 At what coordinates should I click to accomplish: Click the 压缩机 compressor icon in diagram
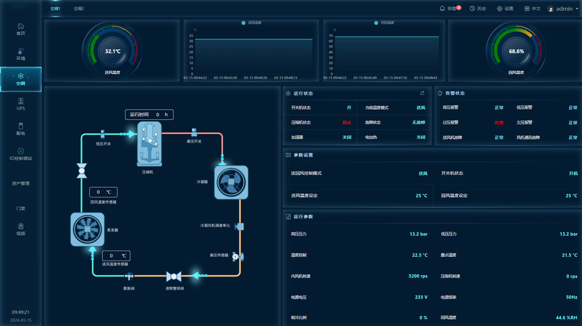(149, 144)
